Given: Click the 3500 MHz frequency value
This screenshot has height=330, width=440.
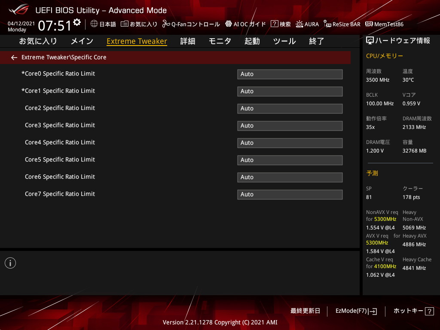Looking at the screenshot, I should 377,80.
